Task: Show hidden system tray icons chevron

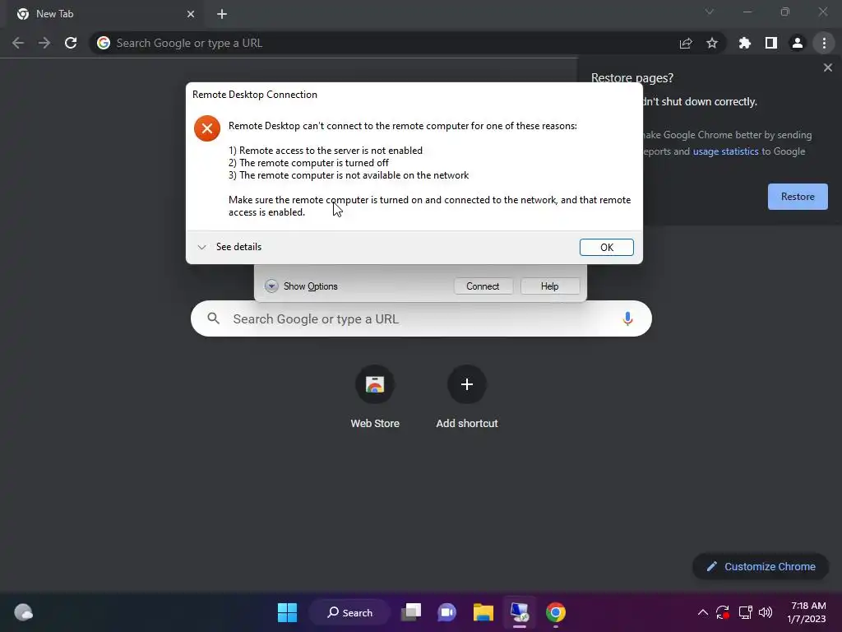Action: [x=702, y=612]
